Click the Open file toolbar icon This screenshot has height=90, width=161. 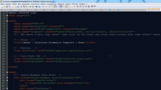pyautogui.click(x=4, y=7)
